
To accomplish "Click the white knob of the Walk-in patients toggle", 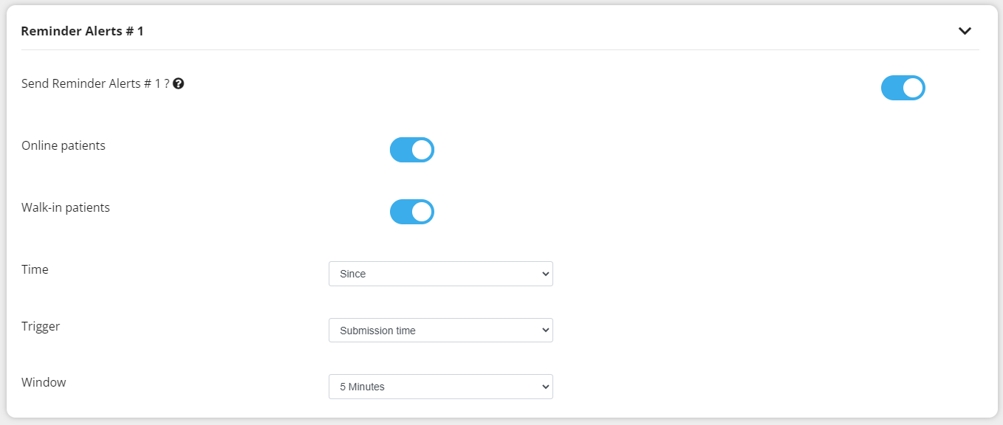I will (x=422, y=212).
